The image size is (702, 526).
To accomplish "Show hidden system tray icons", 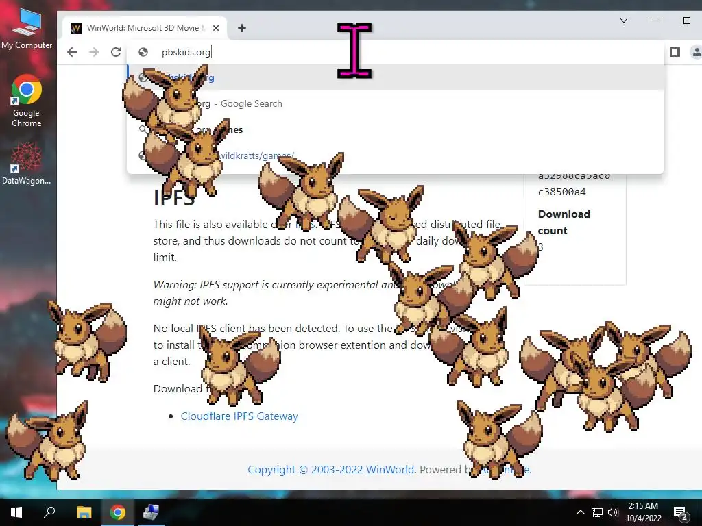I will pos(580,512).
